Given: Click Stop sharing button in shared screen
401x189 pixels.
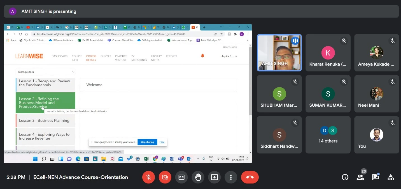Looking at the screenshot, I should (147, 142).
